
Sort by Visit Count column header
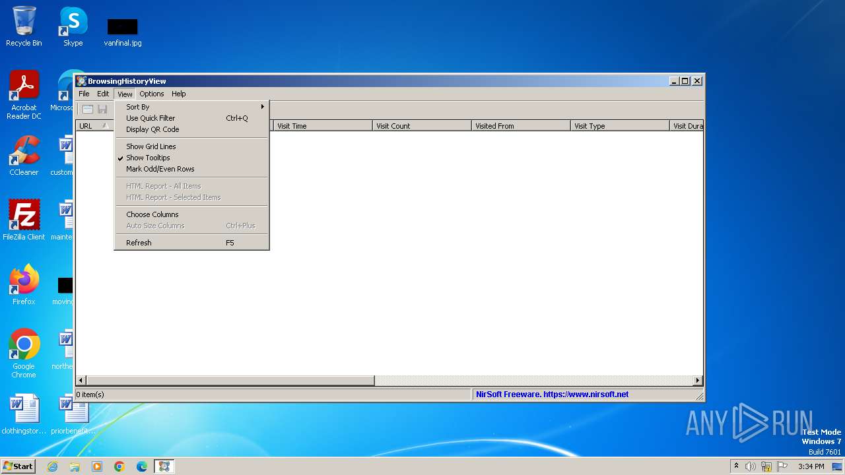coord(422,126)
